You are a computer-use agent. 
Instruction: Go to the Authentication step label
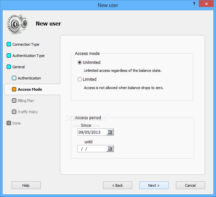coord(29,78)
